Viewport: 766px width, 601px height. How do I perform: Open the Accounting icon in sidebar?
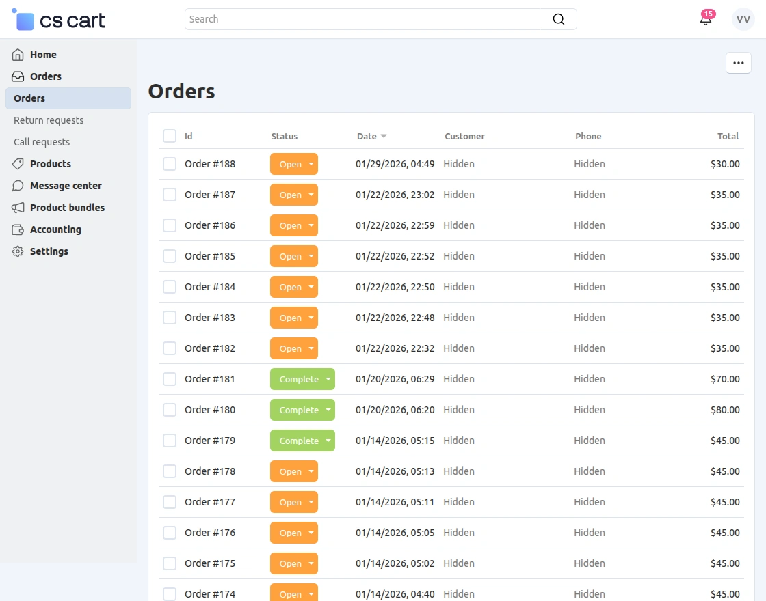[18, 229]
